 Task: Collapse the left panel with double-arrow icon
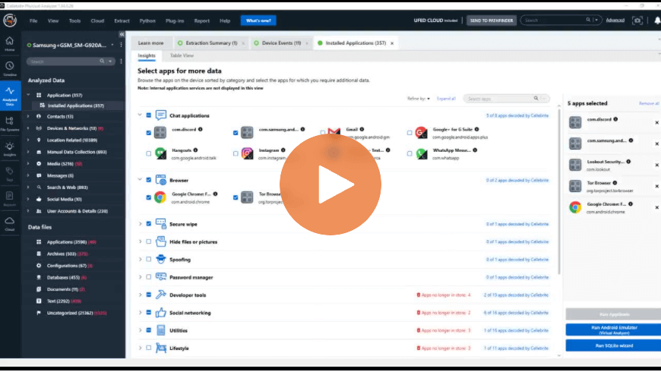122,34
